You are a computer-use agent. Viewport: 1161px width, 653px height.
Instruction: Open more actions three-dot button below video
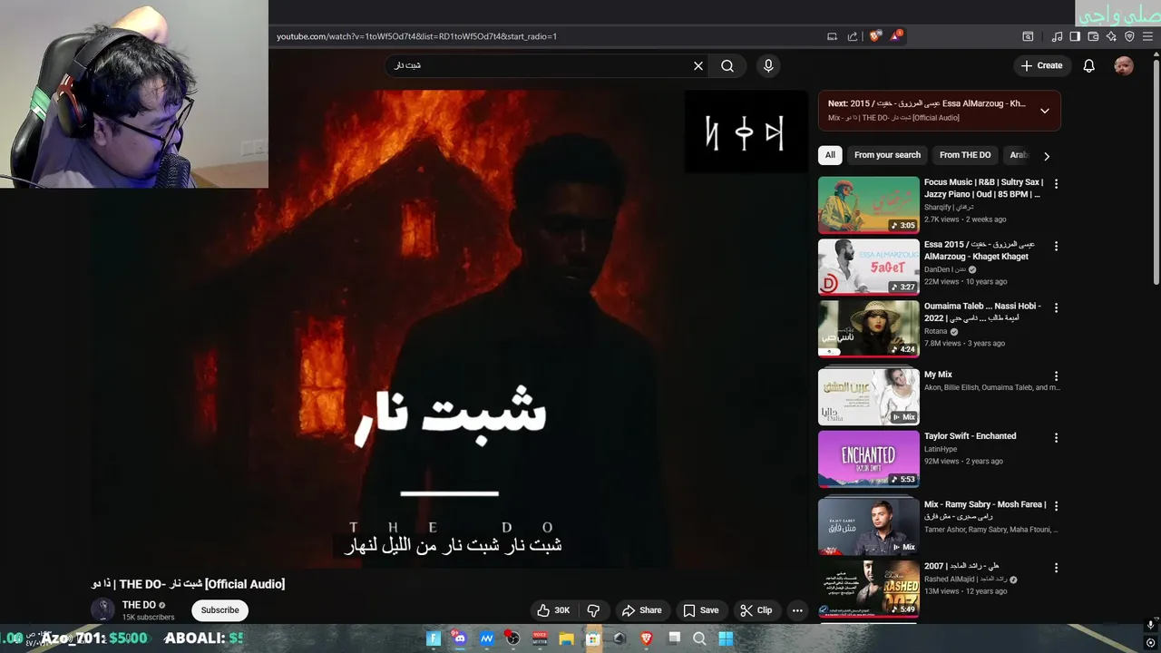click(x=797, y=610)
